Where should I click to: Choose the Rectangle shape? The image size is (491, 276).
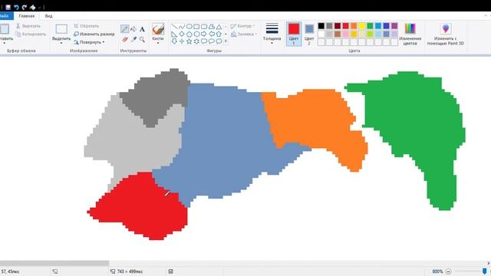[196, 27]
